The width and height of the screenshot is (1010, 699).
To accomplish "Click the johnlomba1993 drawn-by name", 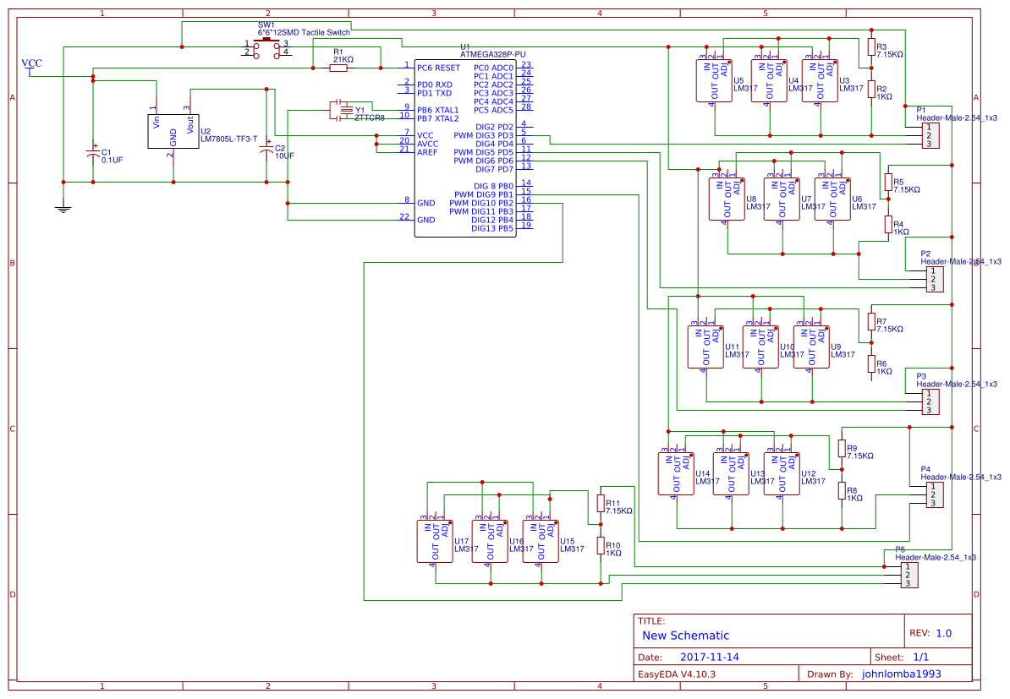I will coord(901,674).
